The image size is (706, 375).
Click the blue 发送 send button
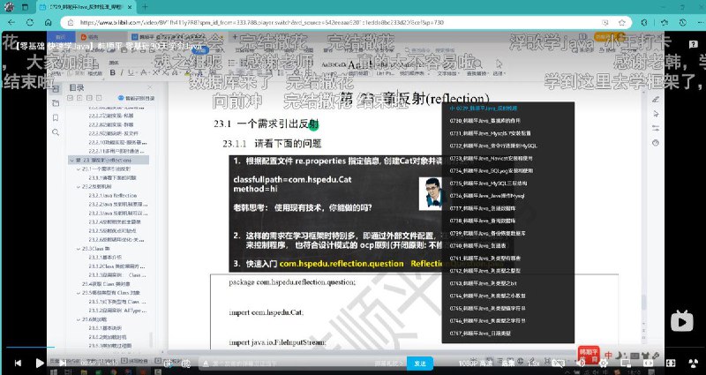click(x=420, y=363)
